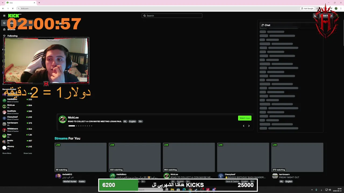Open the Following sidebar section
Viewport: 344px width, 193px height.
(x=12, y=36)
